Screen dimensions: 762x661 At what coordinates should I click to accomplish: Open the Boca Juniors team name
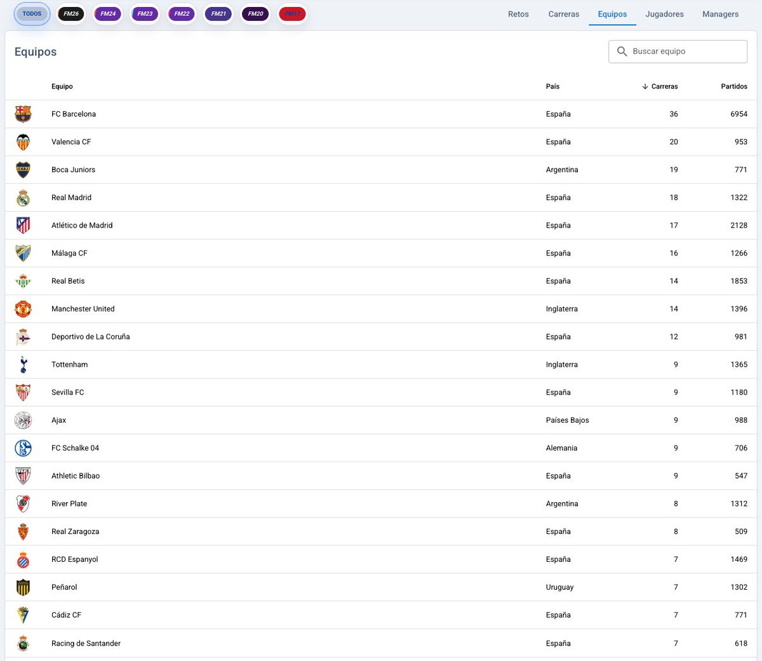tap(73, 170)
